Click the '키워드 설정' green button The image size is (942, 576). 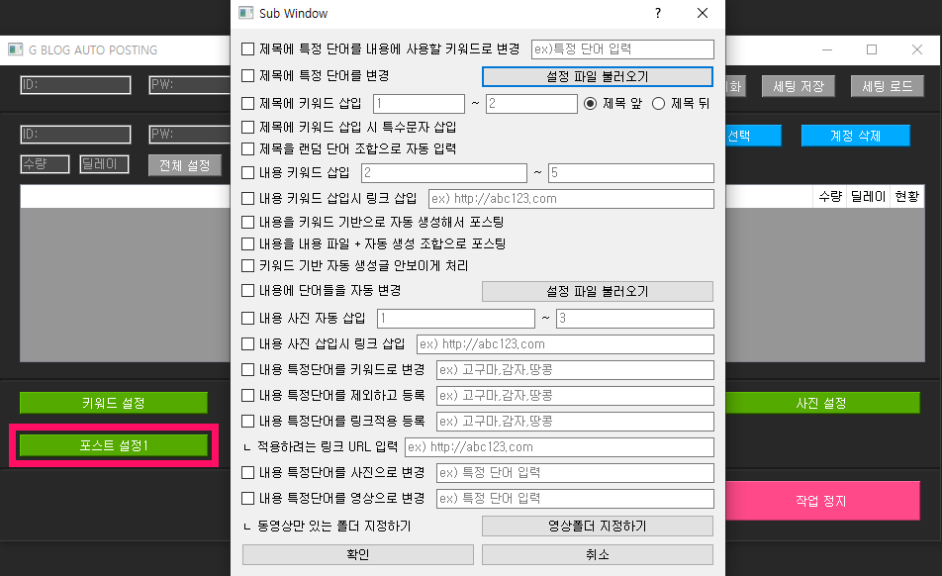(114, 403)
